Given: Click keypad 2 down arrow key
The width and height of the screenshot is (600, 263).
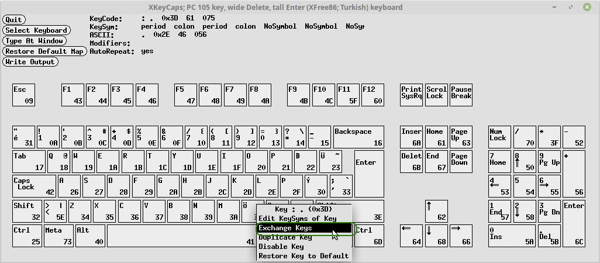Looking at the screenshot, I should pos(524,212).
